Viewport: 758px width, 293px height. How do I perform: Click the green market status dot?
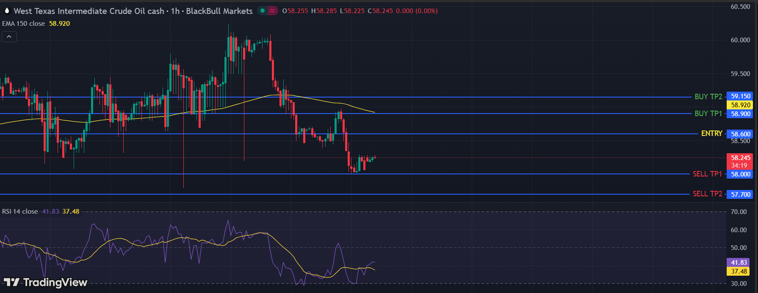pyautogui.click(x=263, y=11)
